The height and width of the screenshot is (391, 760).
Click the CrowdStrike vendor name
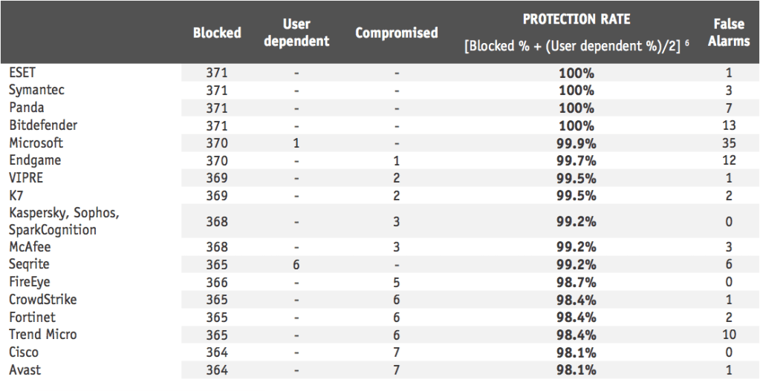click(x=43, y=300)
